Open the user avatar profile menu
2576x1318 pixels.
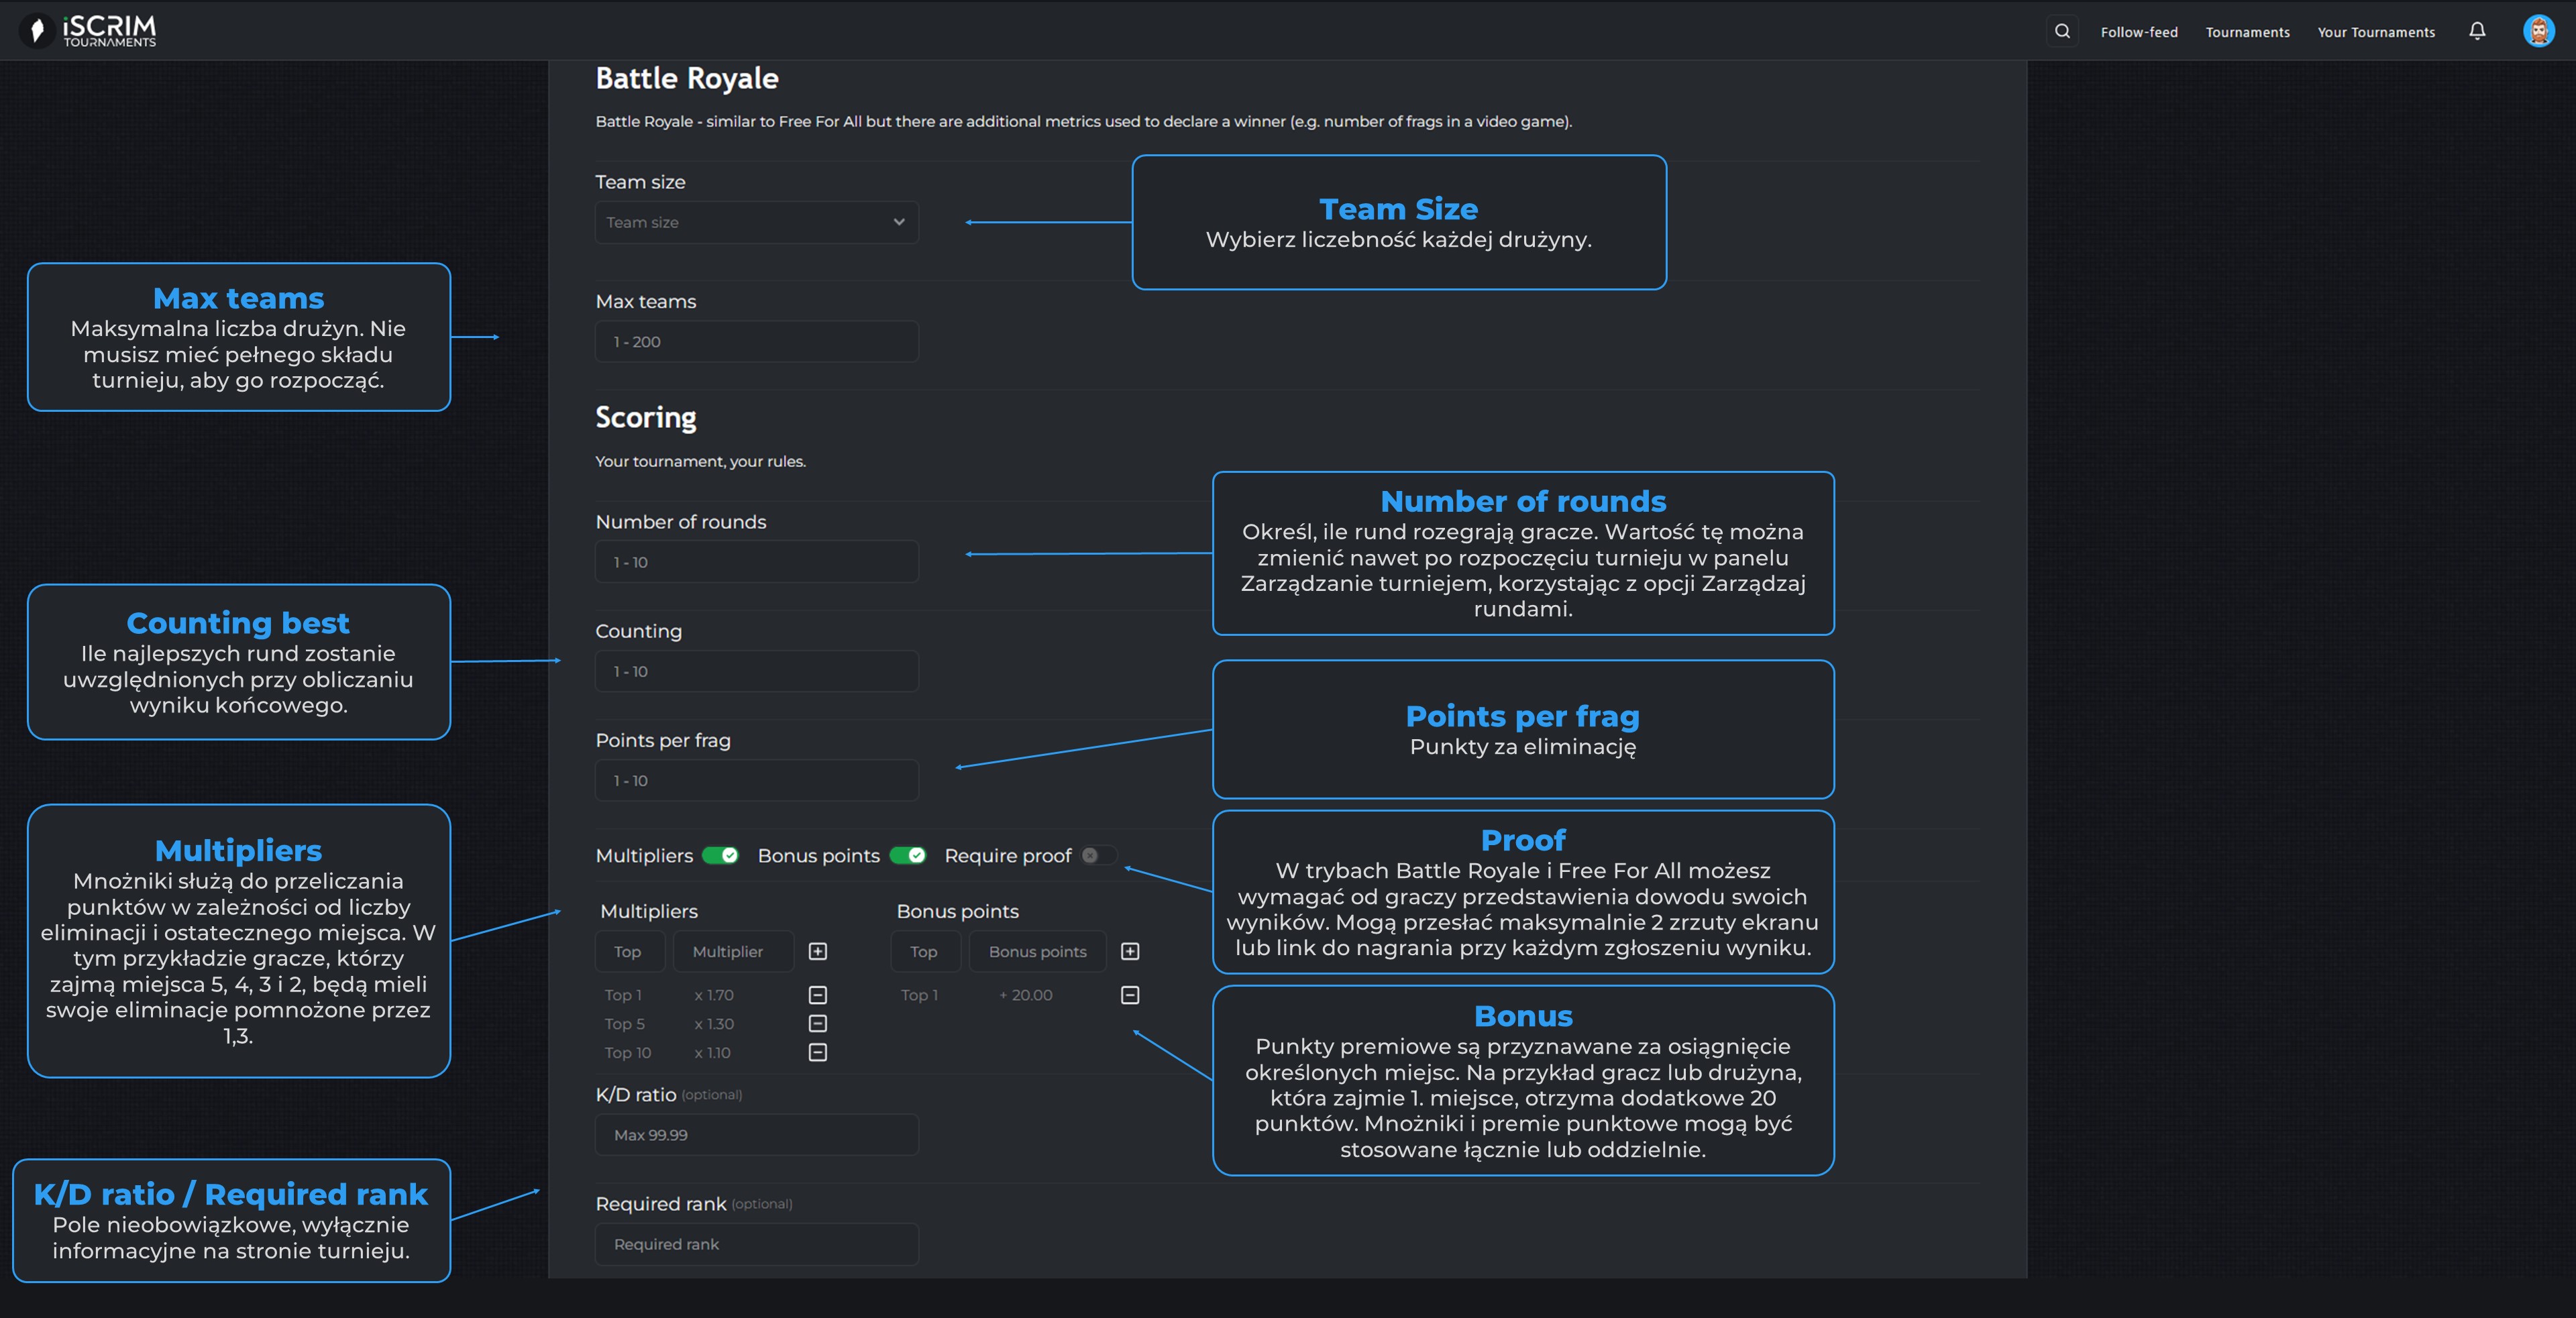tap(2538, 31)
